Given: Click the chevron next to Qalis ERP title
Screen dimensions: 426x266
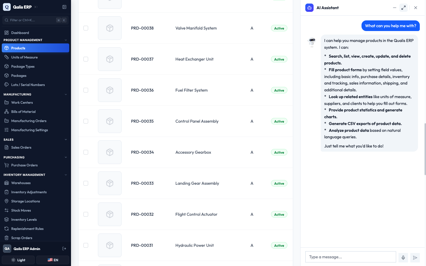Looking at the screenshot, I should point(36,7).
